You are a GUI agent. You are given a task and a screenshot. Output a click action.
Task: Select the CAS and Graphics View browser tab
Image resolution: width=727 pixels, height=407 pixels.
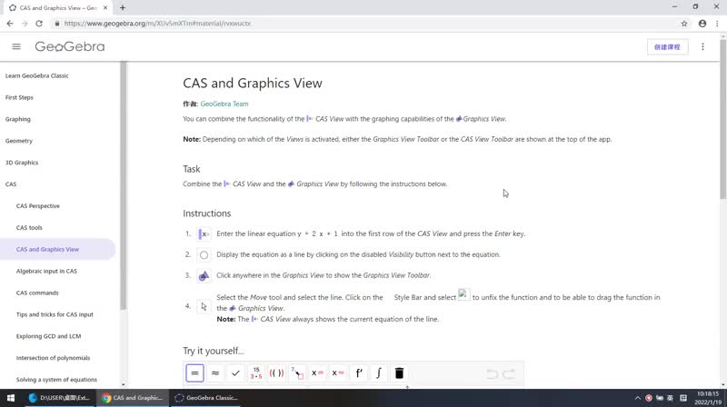(58, 8)
